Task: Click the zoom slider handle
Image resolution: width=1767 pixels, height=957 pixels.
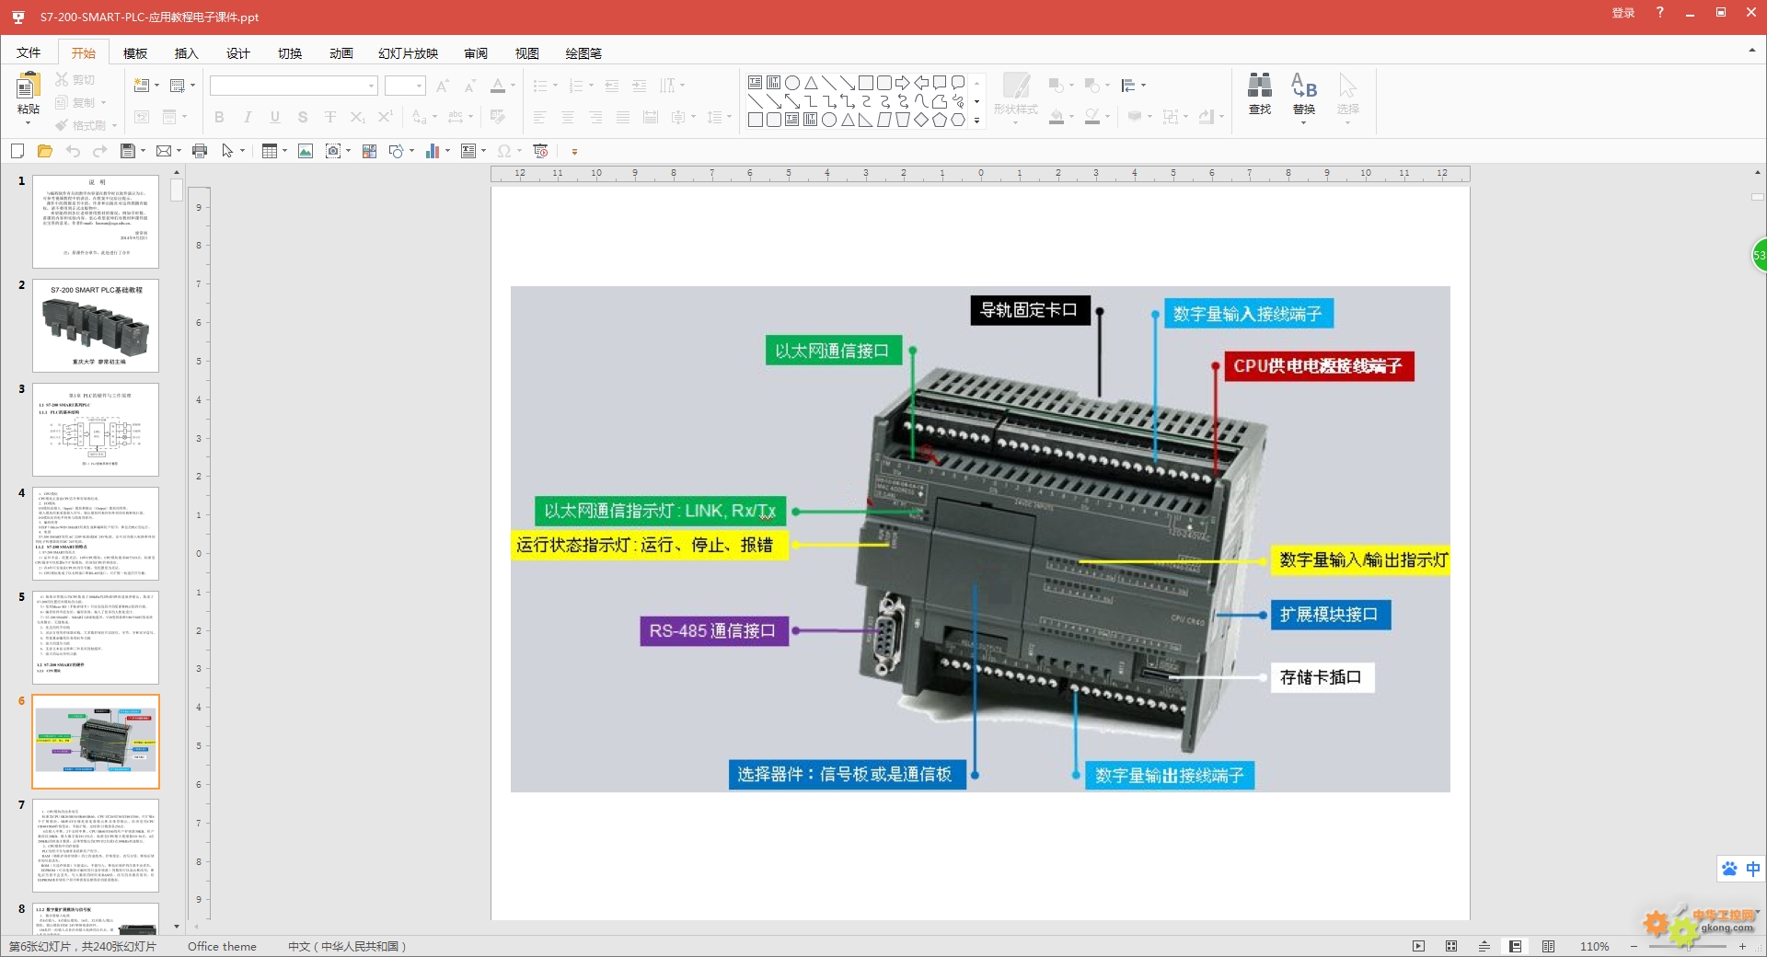Action: tap(1690, 946)
